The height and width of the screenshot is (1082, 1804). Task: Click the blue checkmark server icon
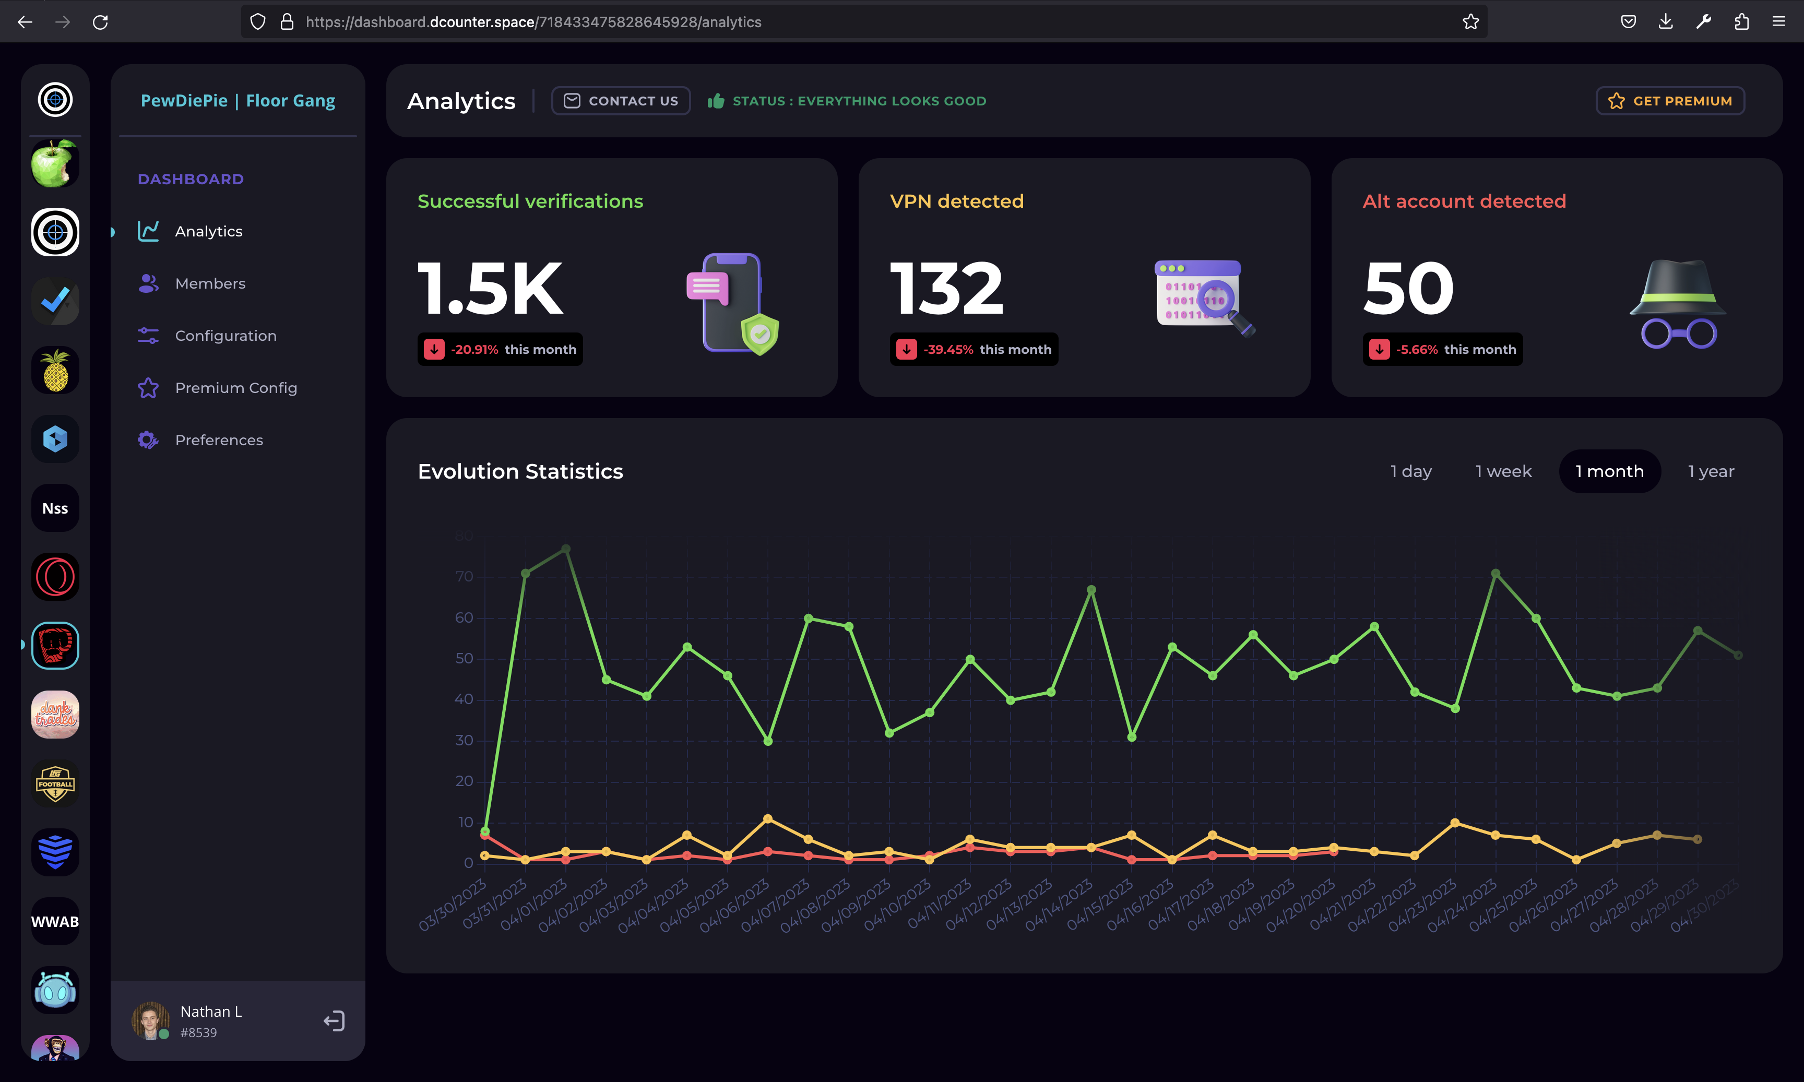tap(55, 301)
